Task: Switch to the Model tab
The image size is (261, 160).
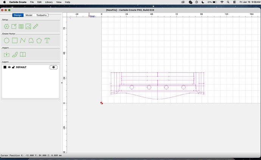Action: pos(29,15)
